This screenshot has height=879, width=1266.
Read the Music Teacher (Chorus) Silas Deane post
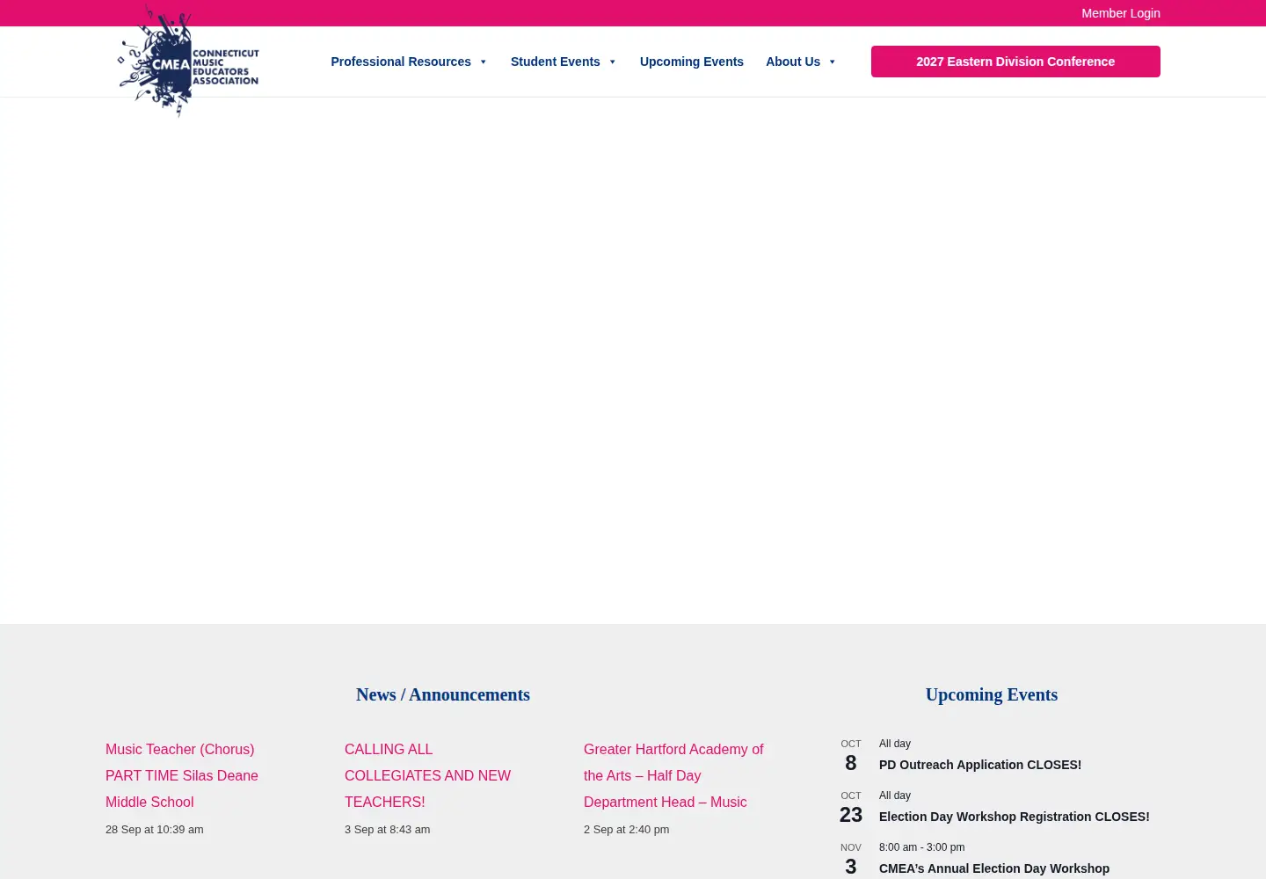pyautogui.click(x=182, y=775)
